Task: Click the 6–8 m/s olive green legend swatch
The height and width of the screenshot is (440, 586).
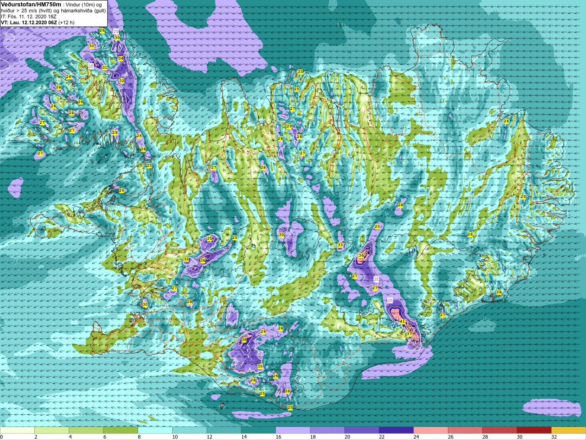Action: point(120,430)
